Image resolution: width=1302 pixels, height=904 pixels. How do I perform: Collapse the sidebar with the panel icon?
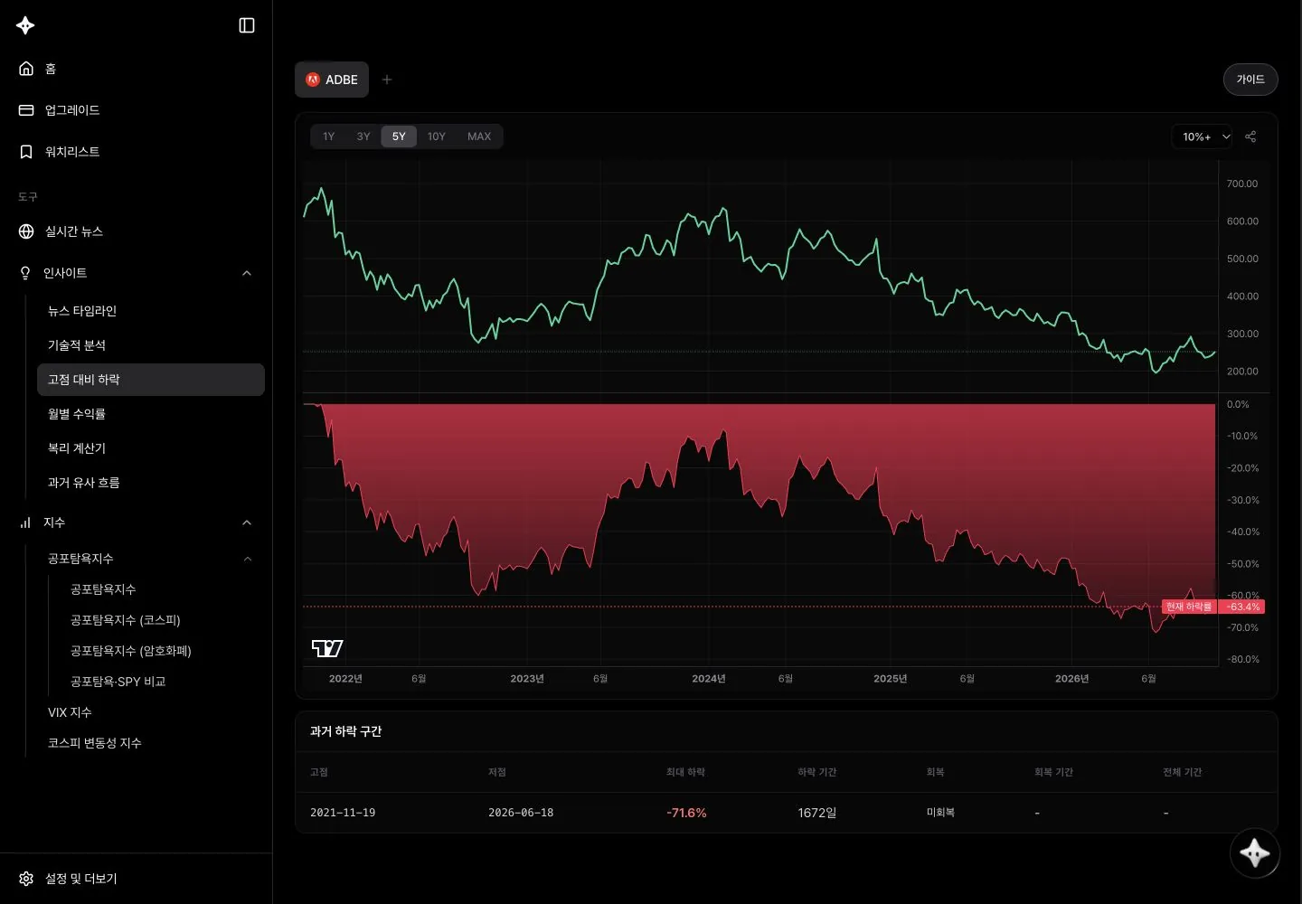click(247, 25)
